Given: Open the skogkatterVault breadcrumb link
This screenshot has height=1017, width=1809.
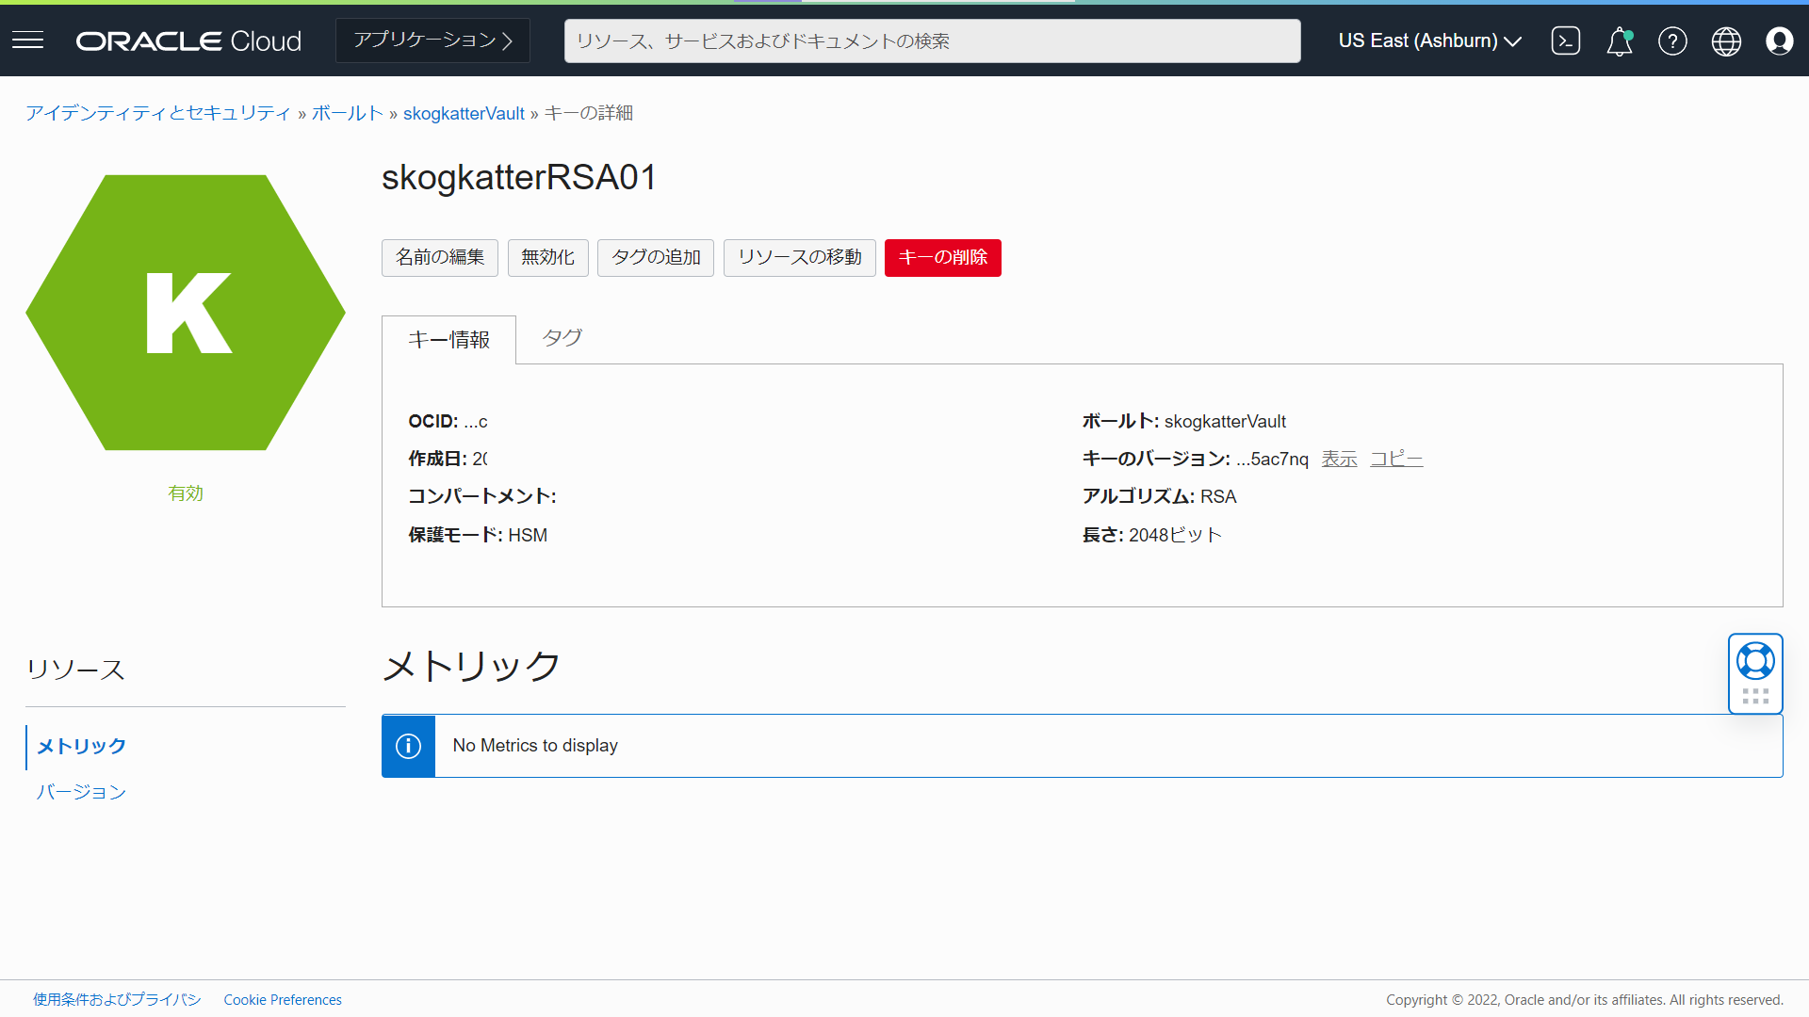Looking at the screenshot, I should point(463,113).
